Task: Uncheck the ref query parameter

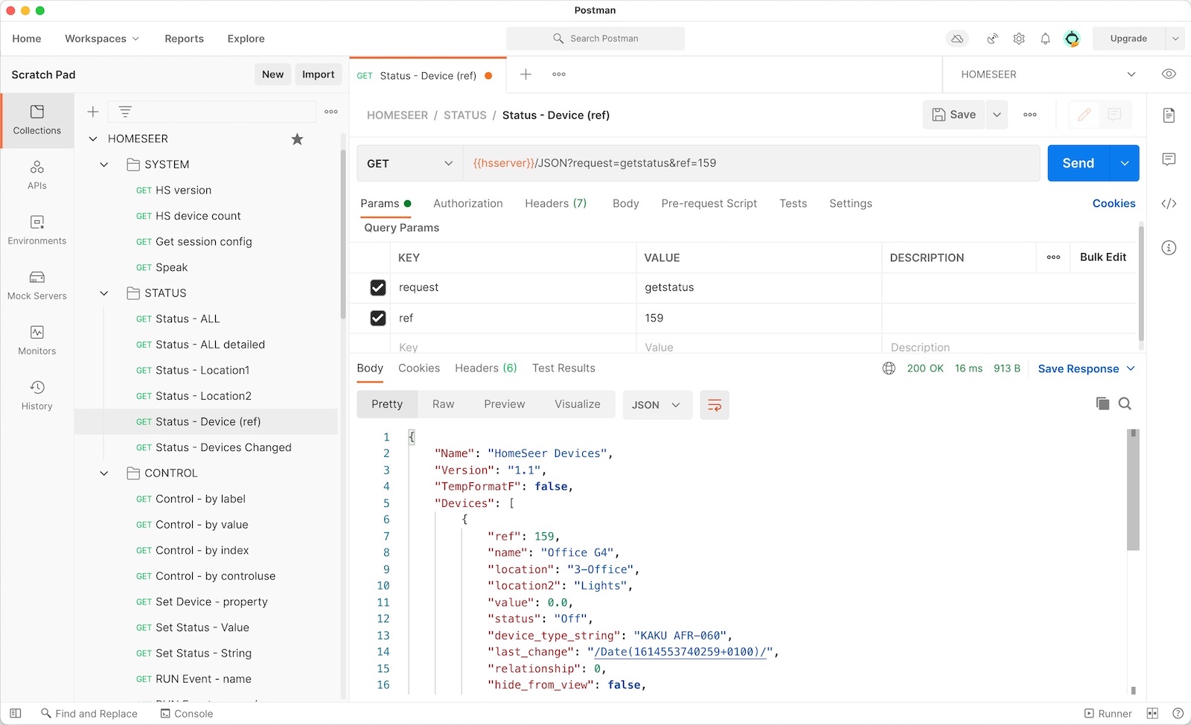Action: [x=378, y=318]
